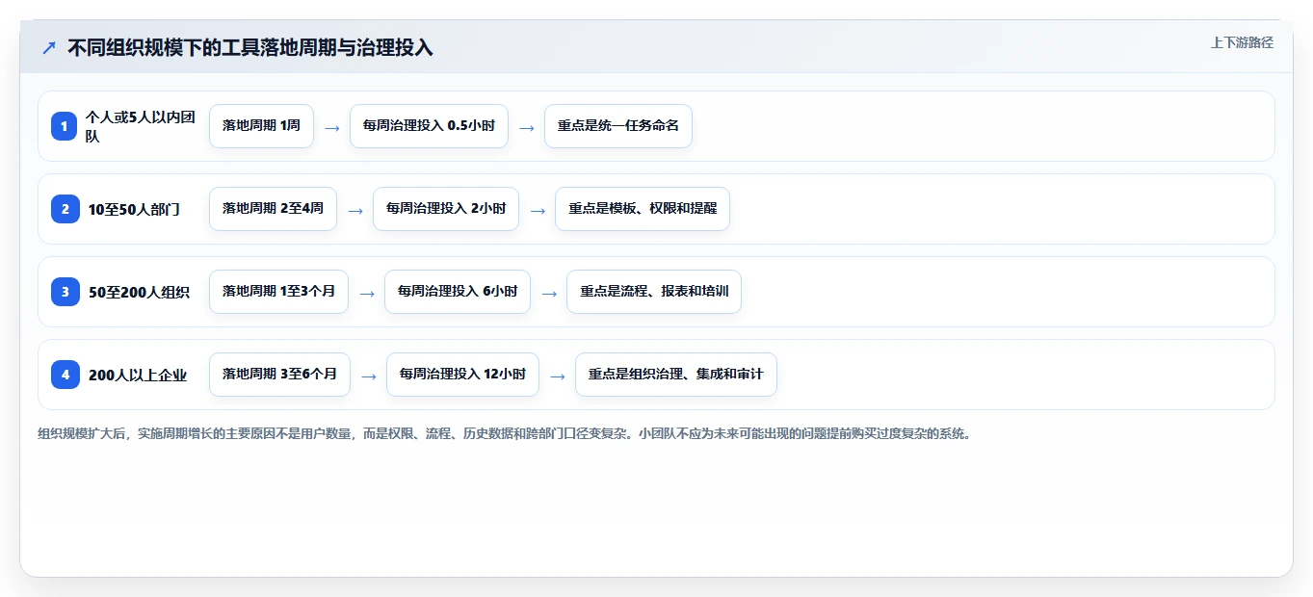Click the 每周治理投入 0.5小时 chip
Viewport: 1313px width, 597px height.
[x=429, y=126]
